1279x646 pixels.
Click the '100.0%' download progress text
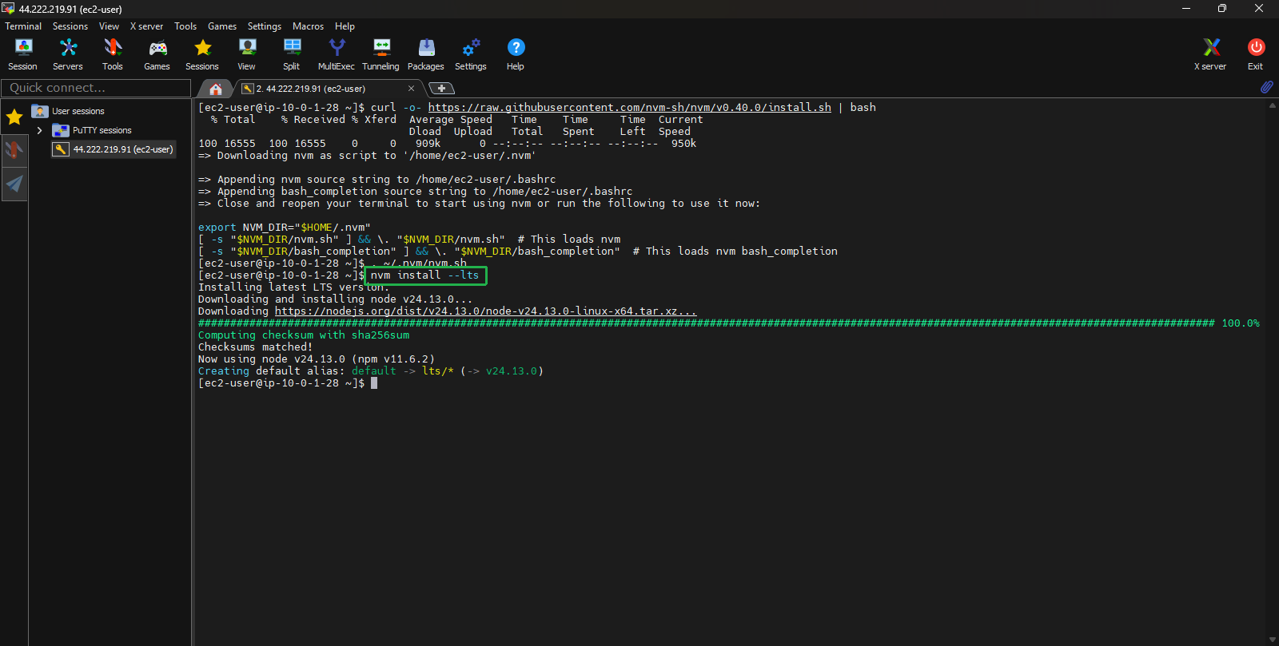click(x=1241, y=323)
